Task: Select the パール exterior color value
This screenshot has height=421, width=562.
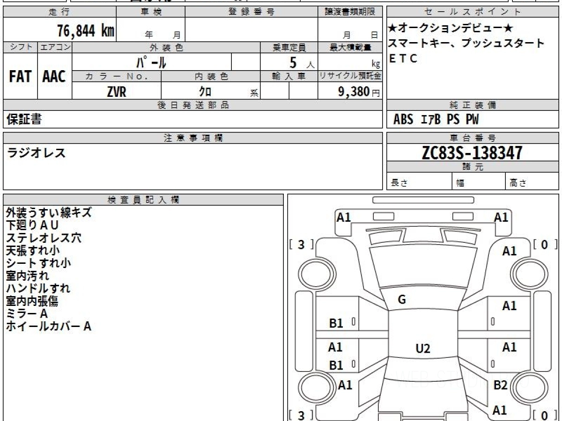Action: pos(151,62)
